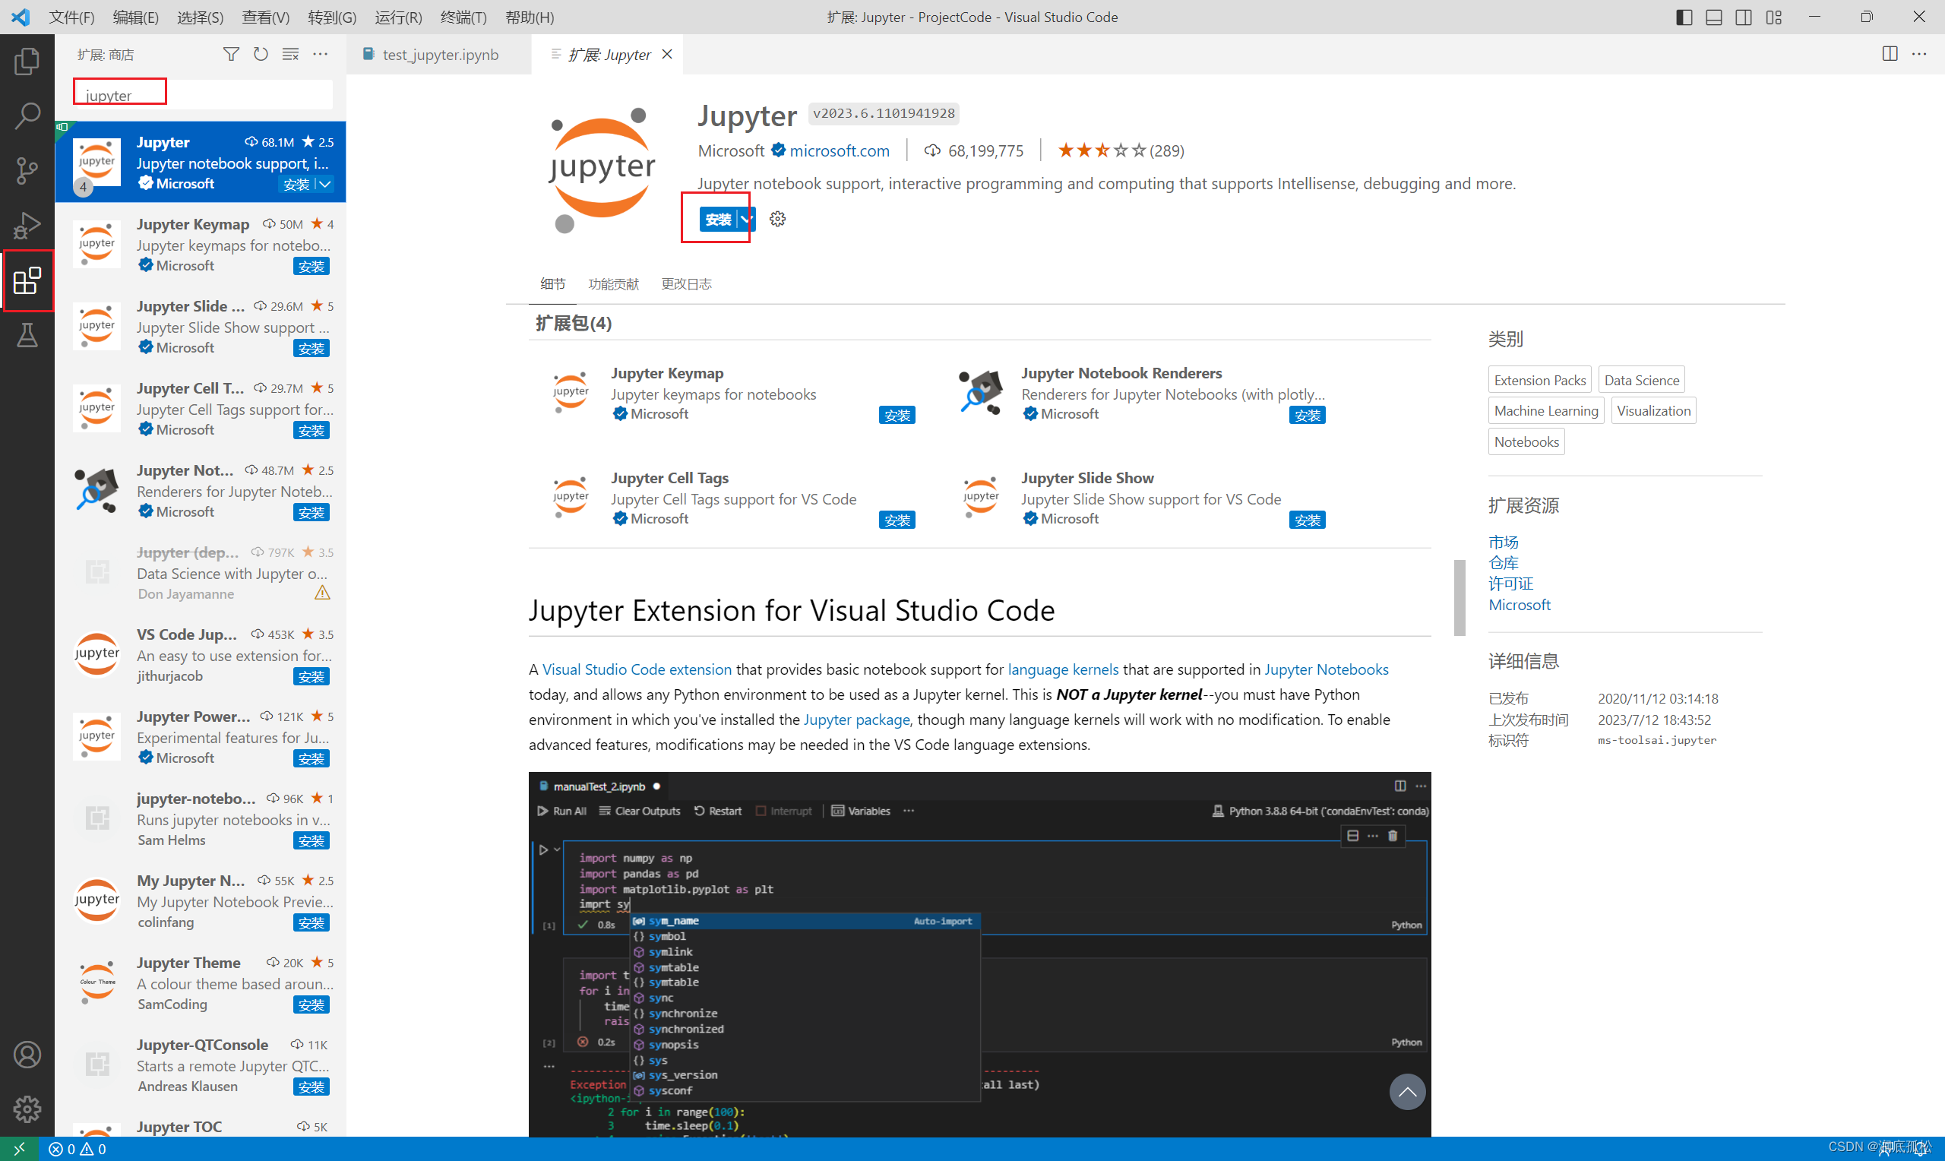Viewport: 1945px width, 1161px height.
Task: Toggle the primary sidebar layout button
Action: 1684,17
